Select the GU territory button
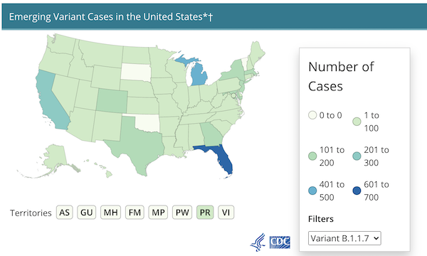Screen dimensions: 427x256 [x=87, y=212]
